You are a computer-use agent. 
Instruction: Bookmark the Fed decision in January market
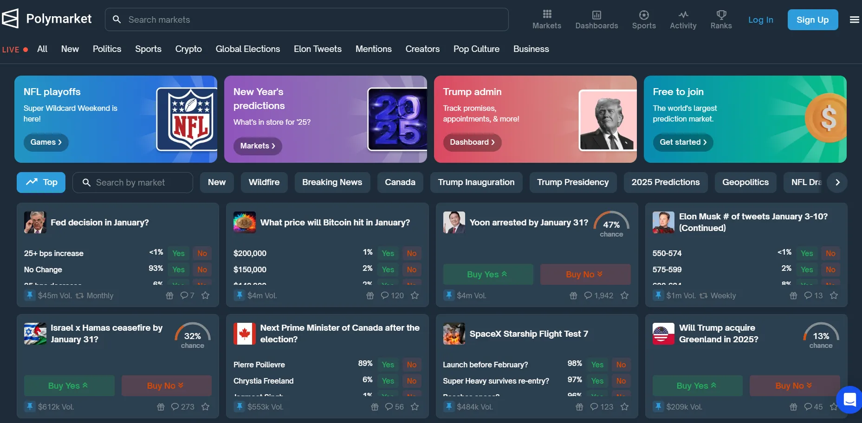tap(205, 295)
